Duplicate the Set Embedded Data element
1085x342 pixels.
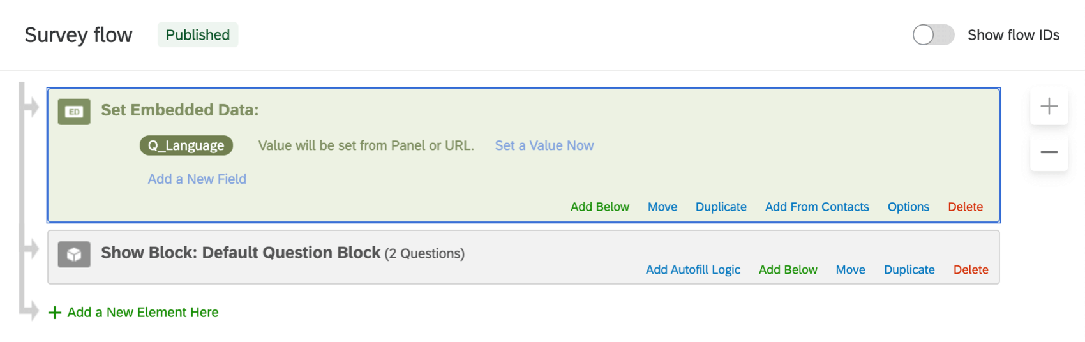coord(721,207)
